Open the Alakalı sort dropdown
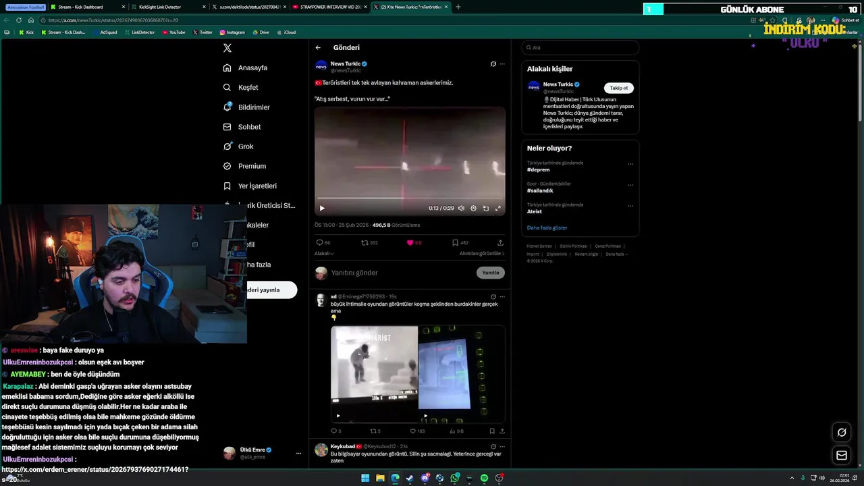 tap(324, 253)
